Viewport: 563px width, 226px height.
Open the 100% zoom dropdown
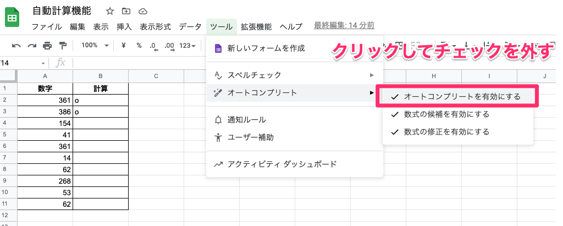click(x=94, y=46)
